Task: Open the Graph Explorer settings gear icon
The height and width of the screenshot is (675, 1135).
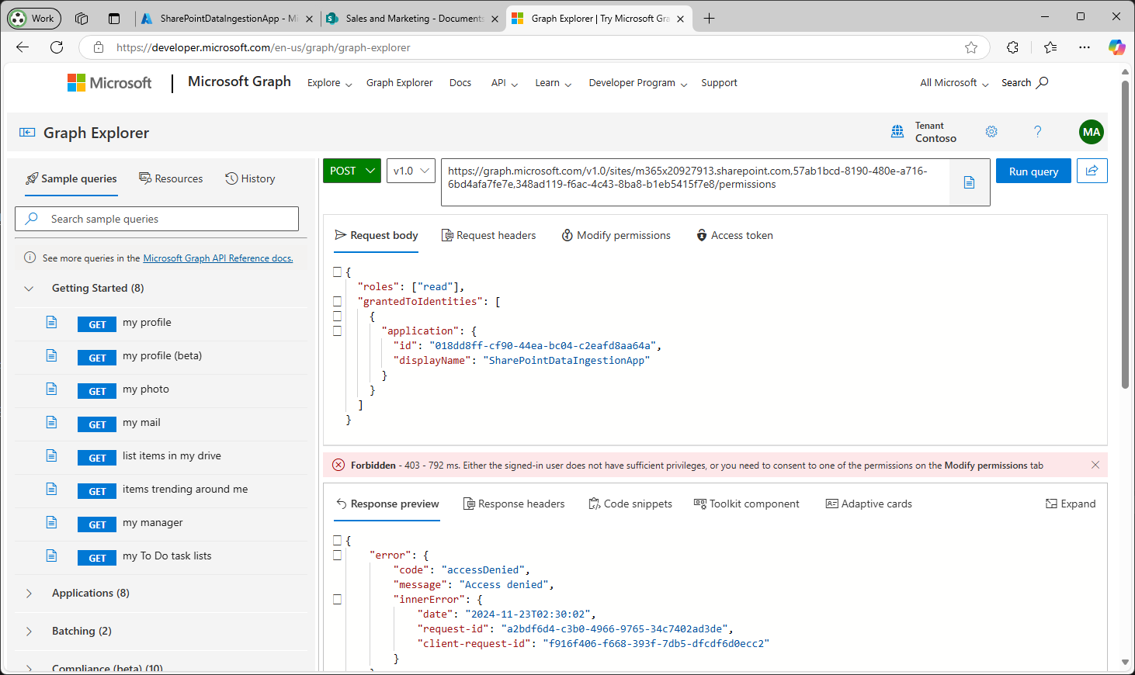Action: (991, 132)
